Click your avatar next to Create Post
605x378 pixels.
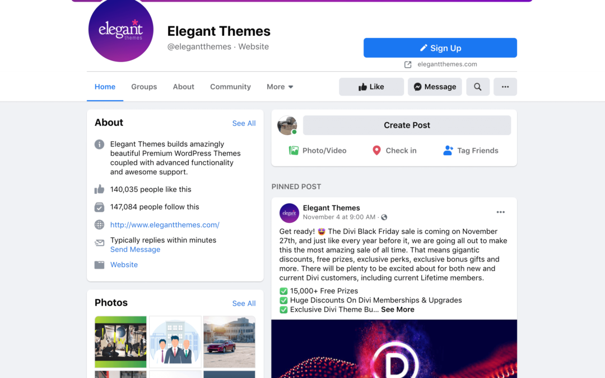tap(287, 125)
